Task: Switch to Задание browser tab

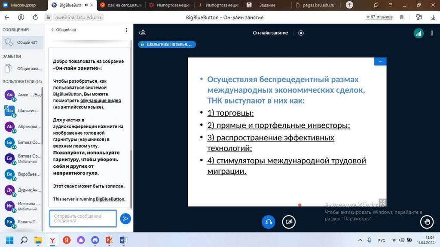Action: (267, 5)
